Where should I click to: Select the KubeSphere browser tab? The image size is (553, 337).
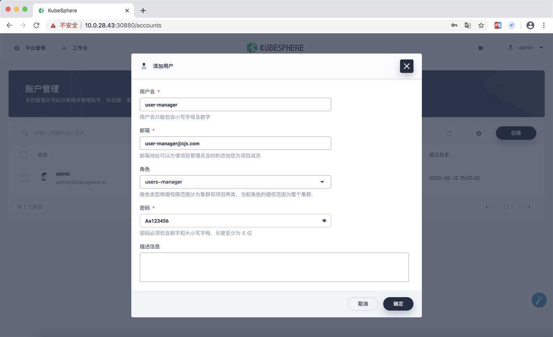83,10
